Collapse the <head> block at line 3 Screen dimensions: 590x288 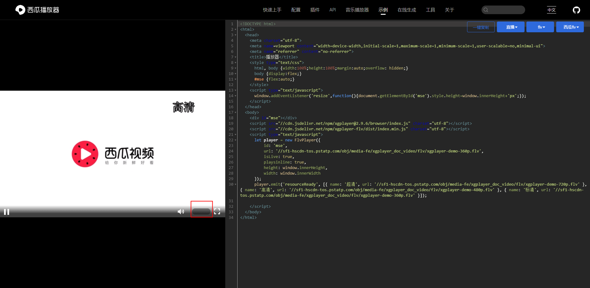coord(236,35)
